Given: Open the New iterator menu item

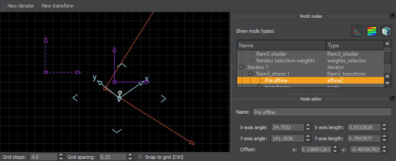Looking at the screenshot, I should coord(21,6).
